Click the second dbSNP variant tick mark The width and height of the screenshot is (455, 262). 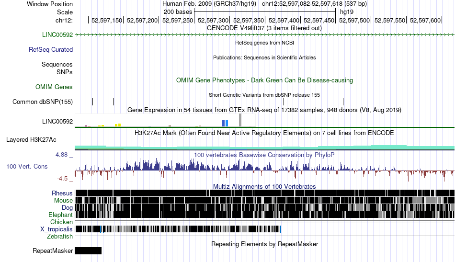point(113,102)
